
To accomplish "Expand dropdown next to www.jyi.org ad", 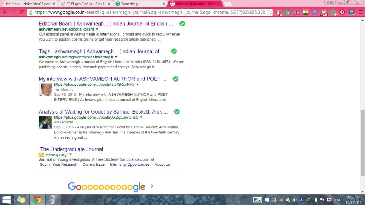I will pyautogui.click(x=70, y=154).
